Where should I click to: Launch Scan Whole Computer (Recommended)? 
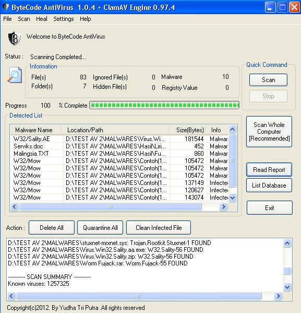(269, 132)
